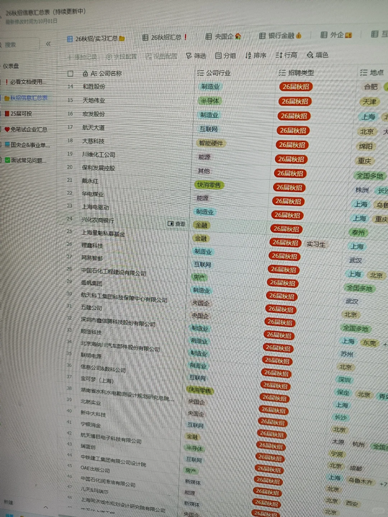The image size is (388, 517).
Task: Click the 乌鲁木齐 location tag
Action: point(361,481)
